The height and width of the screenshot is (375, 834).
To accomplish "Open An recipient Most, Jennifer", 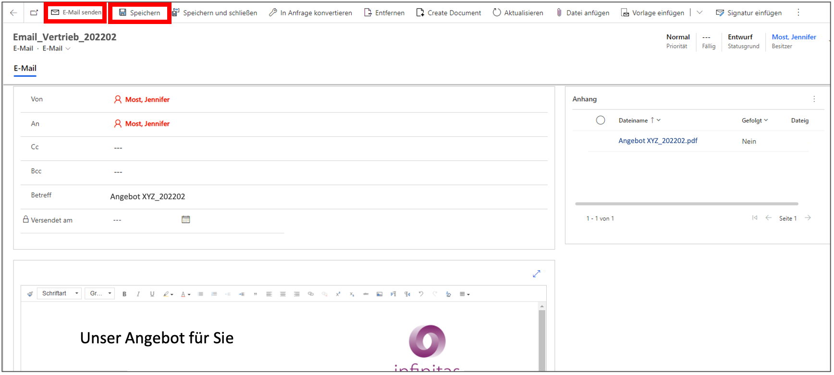I will pyautogui.click(x=147, y=123).
